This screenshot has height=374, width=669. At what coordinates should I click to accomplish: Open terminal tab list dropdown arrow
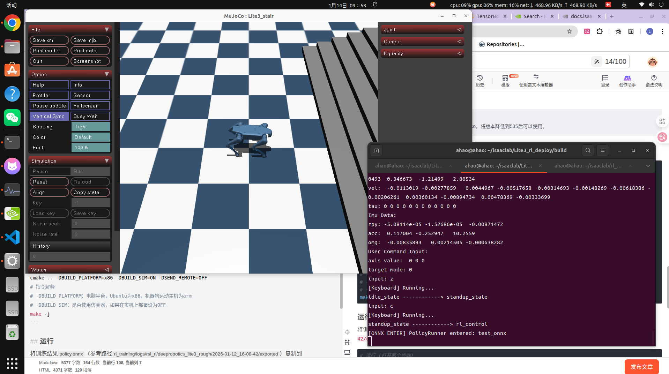[648, 166]
